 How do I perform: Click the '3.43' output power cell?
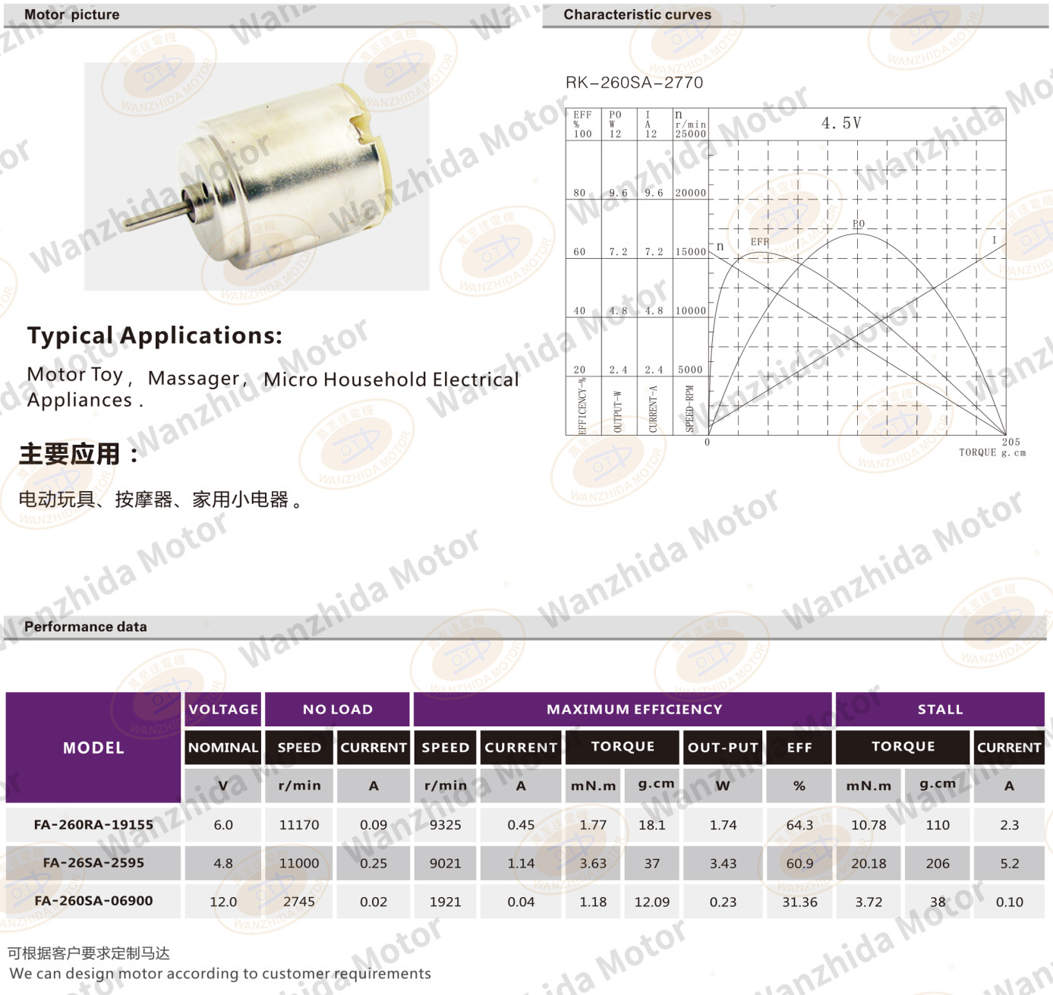point(723,864)
